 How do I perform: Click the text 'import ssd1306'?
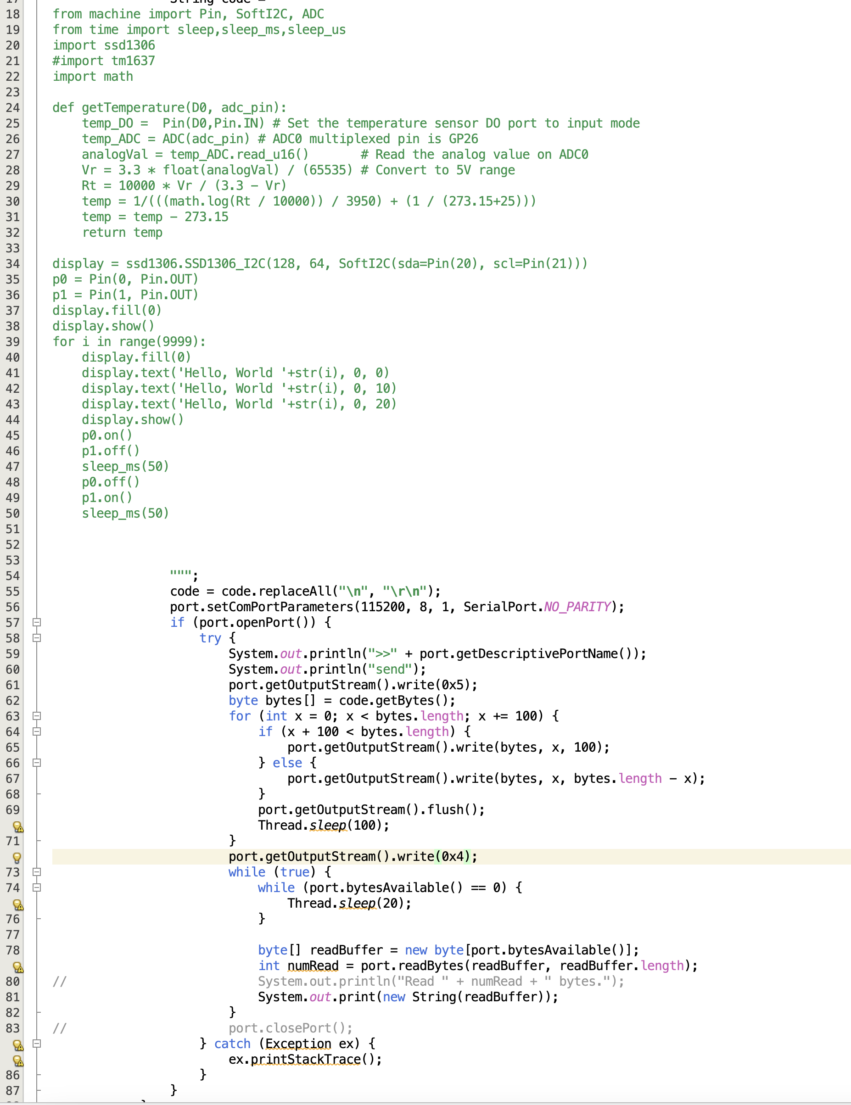[x=104, y=45]
